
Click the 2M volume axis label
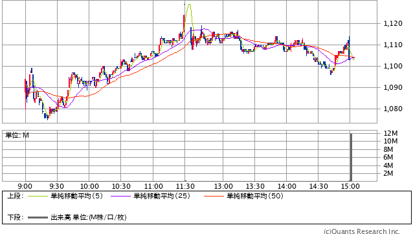tap(388, 173)
